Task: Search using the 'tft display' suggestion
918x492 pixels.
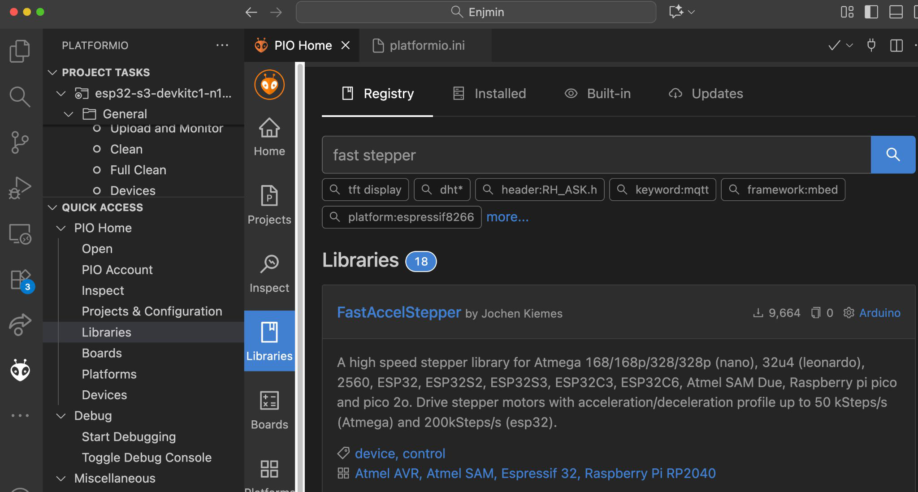Action: tap(365, 190)
